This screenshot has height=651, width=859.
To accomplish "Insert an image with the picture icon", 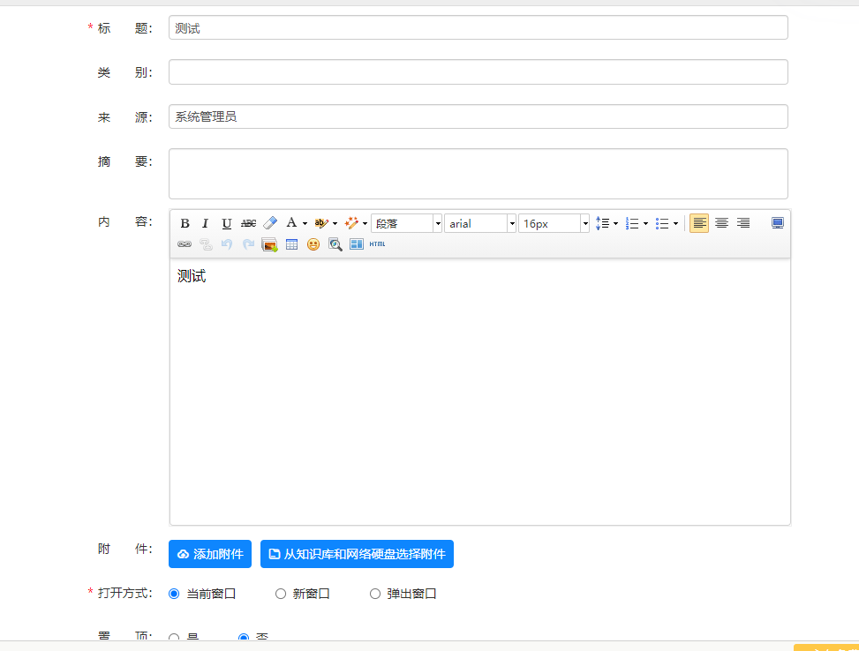I will tap(269, 244).
